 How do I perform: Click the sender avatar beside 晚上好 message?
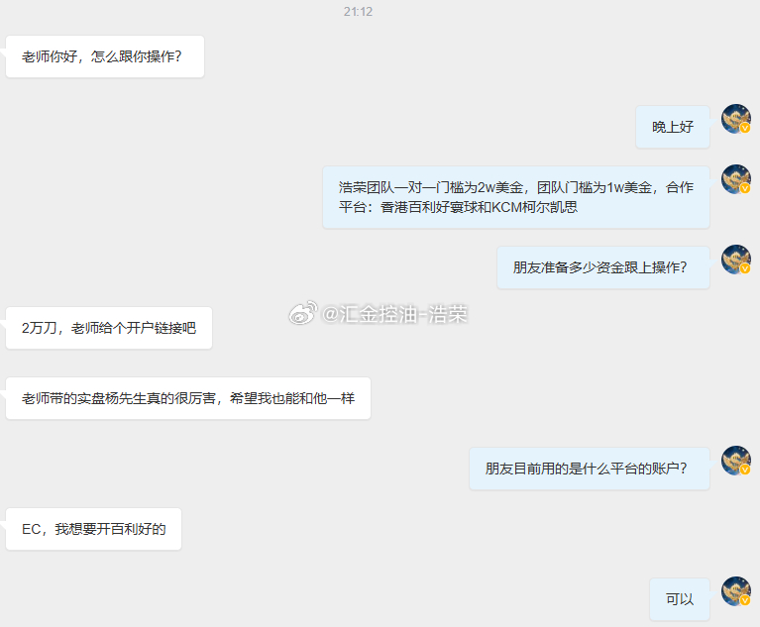(x=736, y=119)
